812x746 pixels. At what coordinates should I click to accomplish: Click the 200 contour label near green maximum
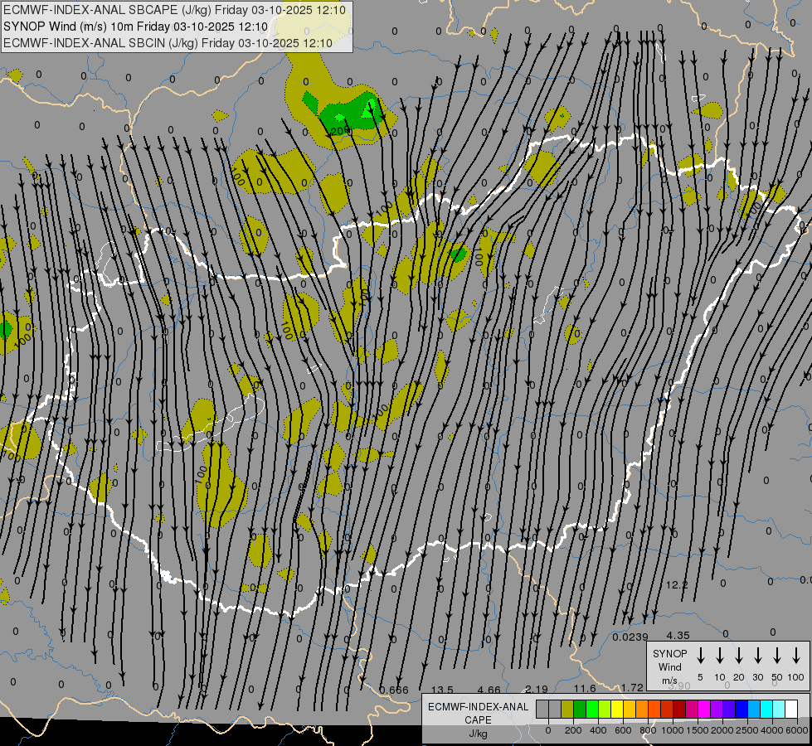[339, 132]
